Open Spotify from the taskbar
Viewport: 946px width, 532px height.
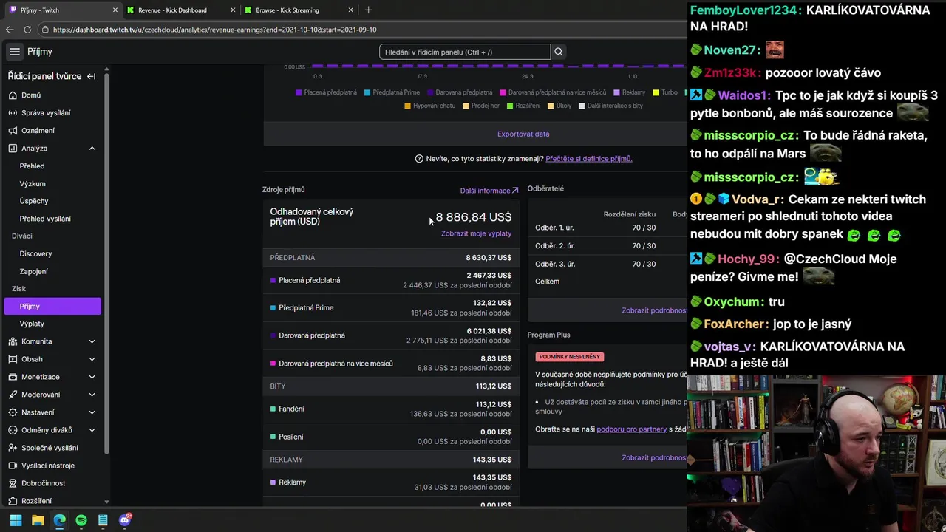[81, 520]
